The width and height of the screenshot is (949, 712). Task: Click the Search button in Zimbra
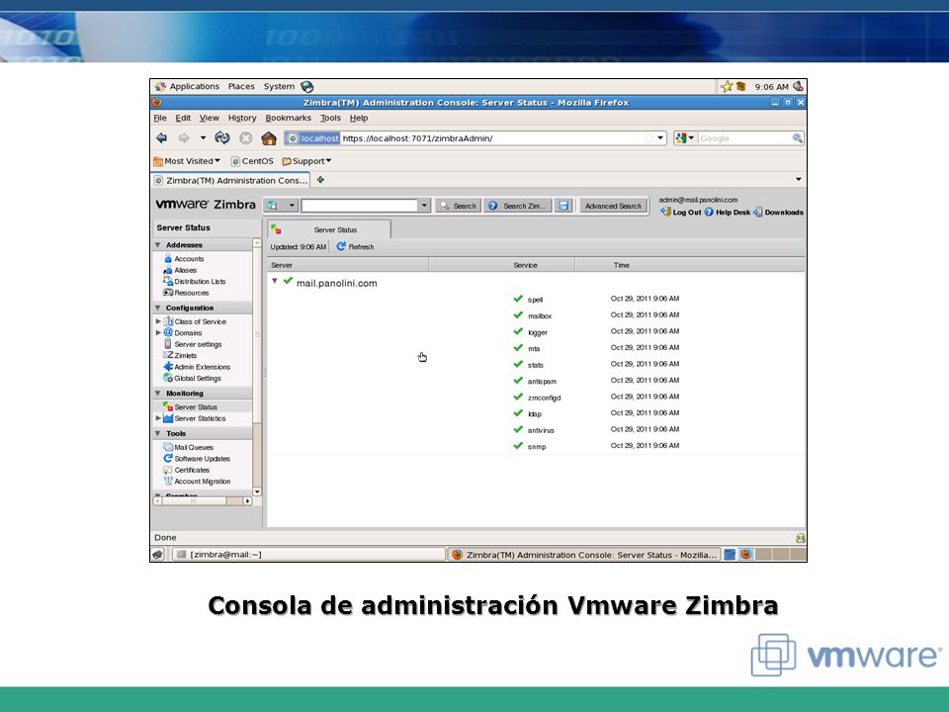click(x=458, y=206)
